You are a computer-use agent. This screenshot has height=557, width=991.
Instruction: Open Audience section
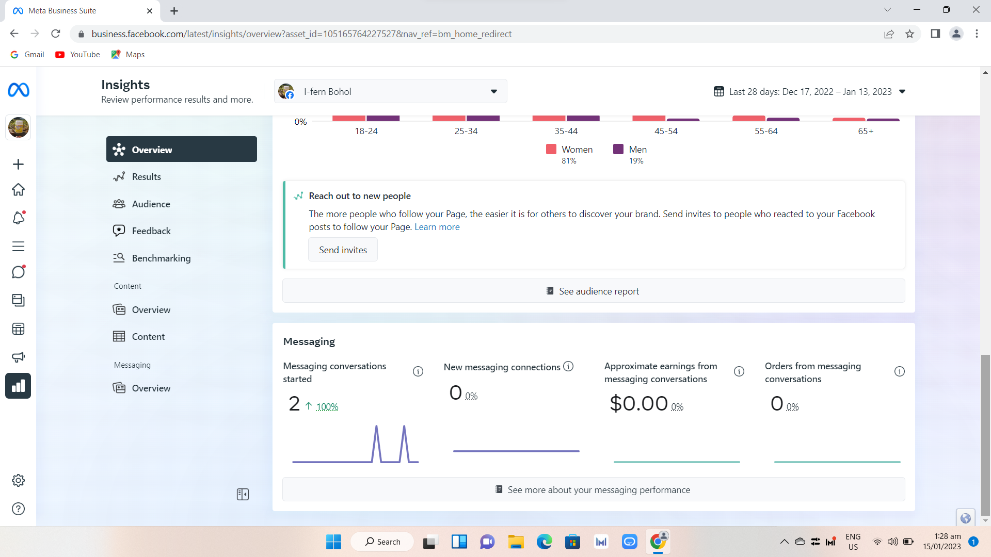[x=182, y=204]
